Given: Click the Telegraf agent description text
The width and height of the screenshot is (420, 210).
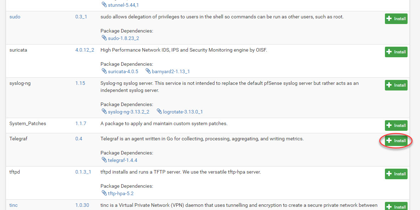Looking at the screenshot, I should coord(202,139).
